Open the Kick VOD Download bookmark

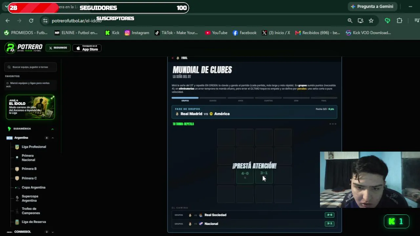(368, 33)
